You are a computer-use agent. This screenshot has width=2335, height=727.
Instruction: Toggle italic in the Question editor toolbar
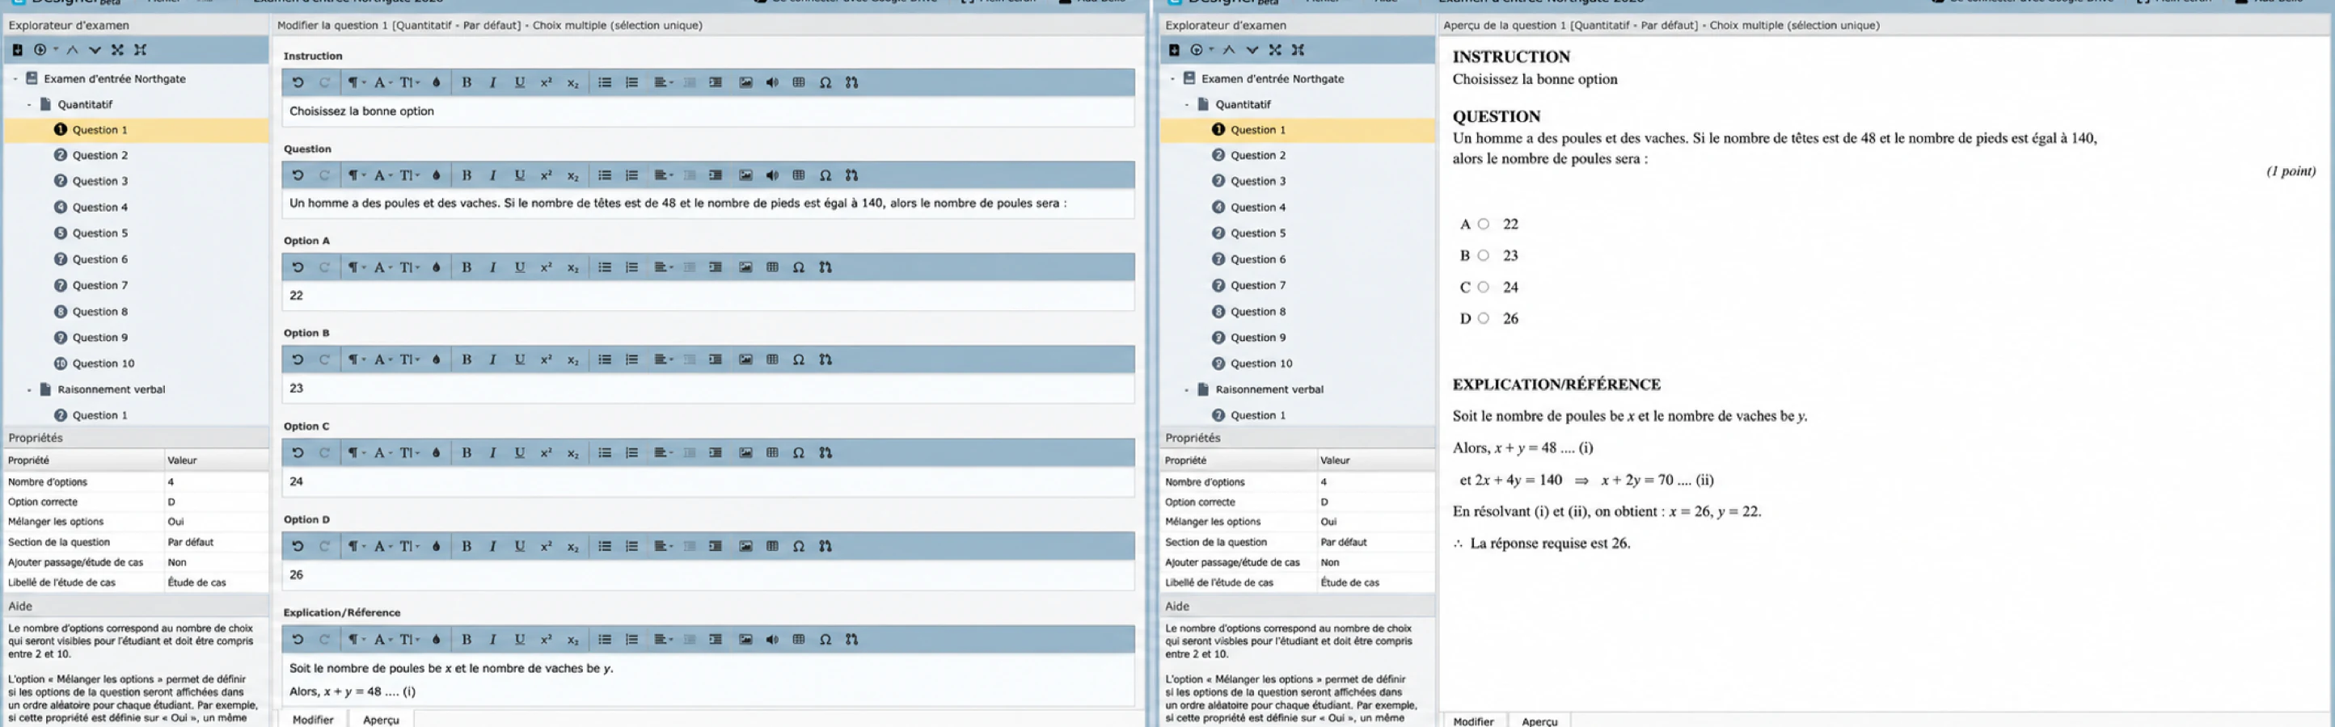[x=492, y=175]
